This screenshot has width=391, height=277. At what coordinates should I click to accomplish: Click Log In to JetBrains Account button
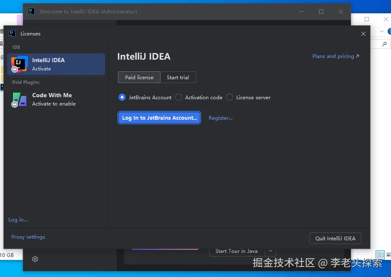(159, 118)
